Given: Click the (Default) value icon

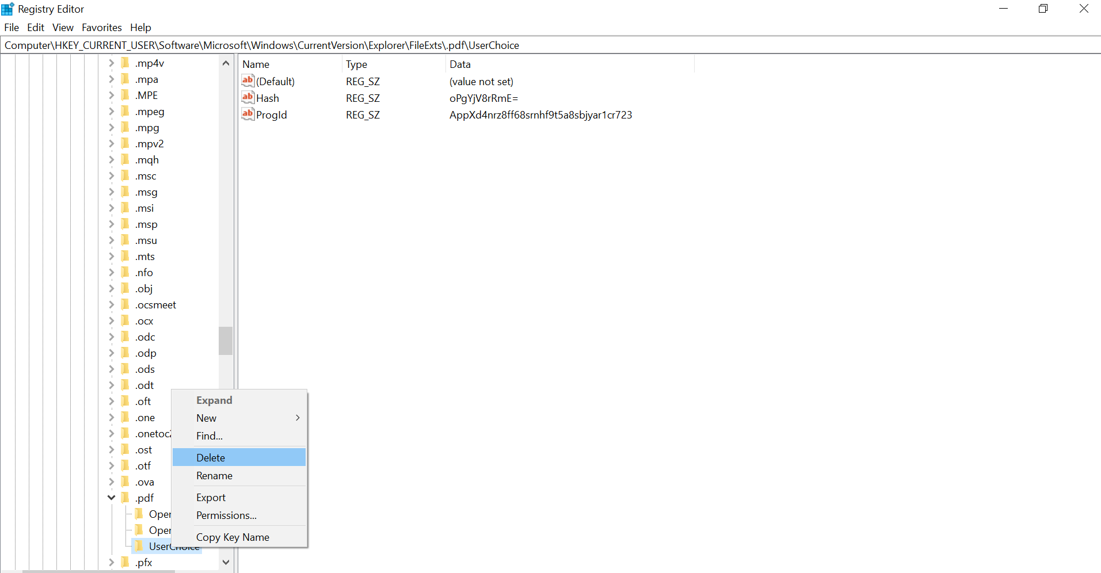Looking at the screenshot, I should click(247, 81).
